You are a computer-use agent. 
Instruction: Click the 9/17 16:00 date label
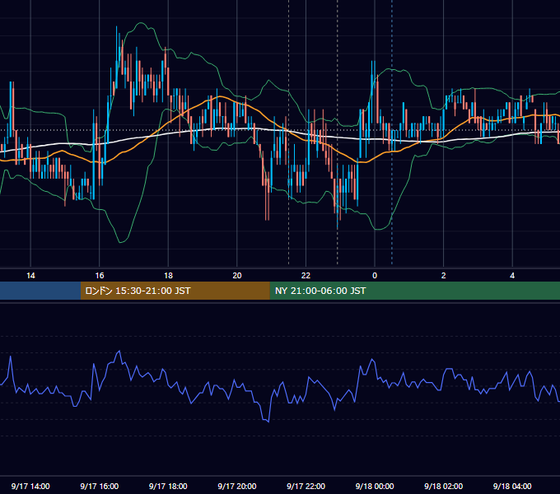point(100,486)
